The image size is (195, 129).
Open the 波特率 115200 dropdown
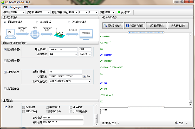[48, 12]
